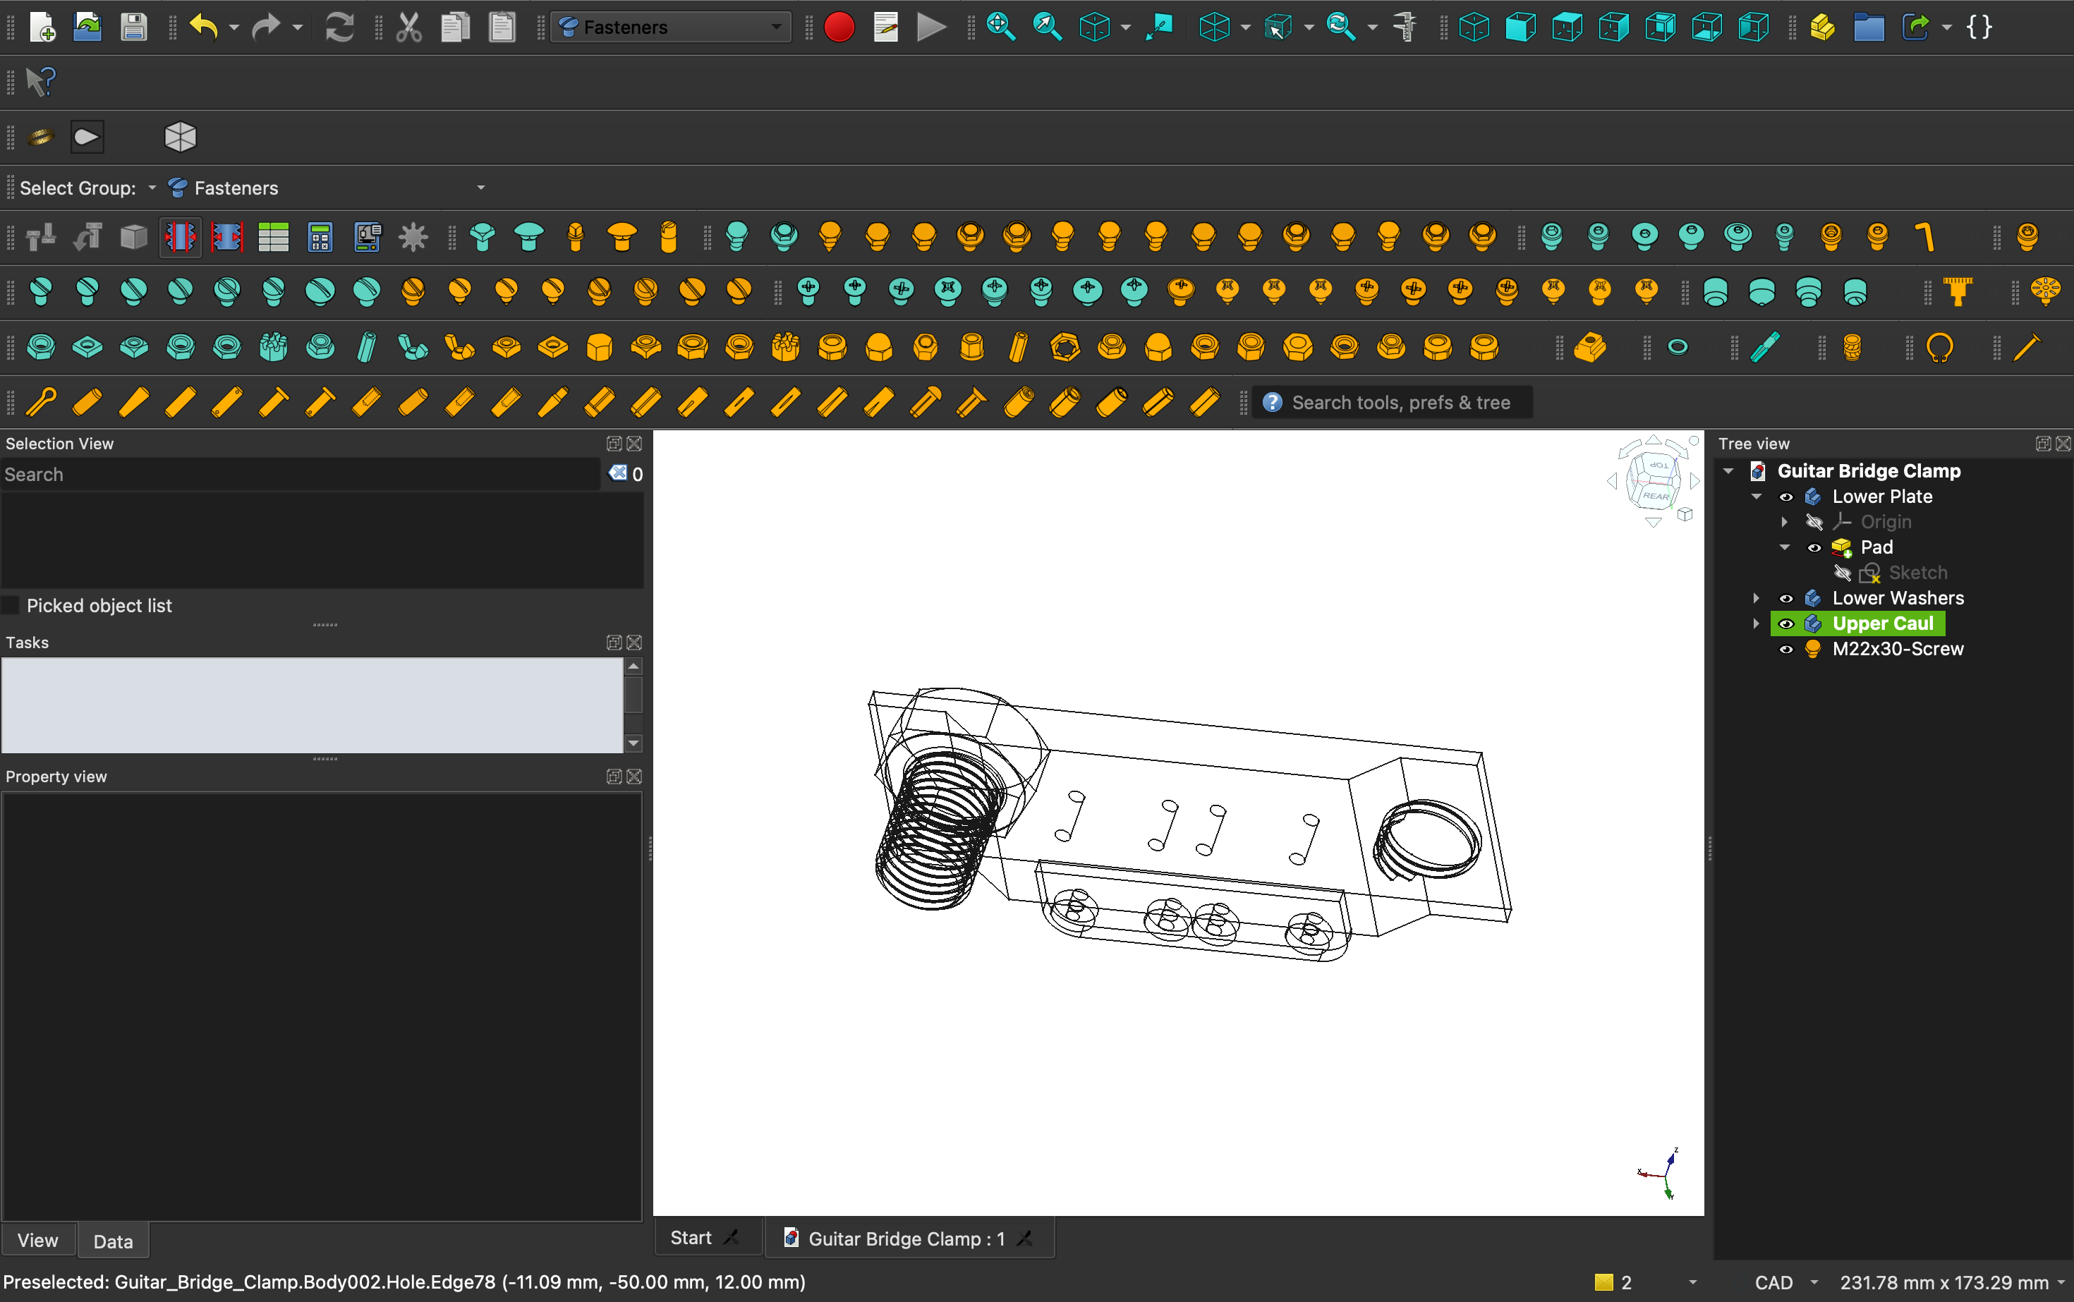Set the view to isometric

1474,27
